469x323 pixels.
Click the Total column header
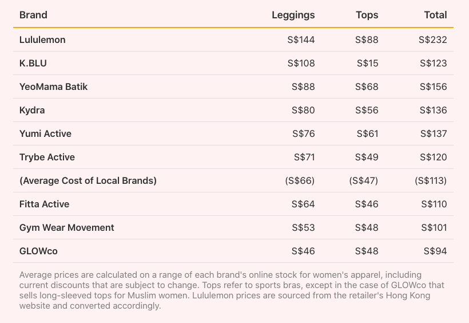tap(435, 15)
